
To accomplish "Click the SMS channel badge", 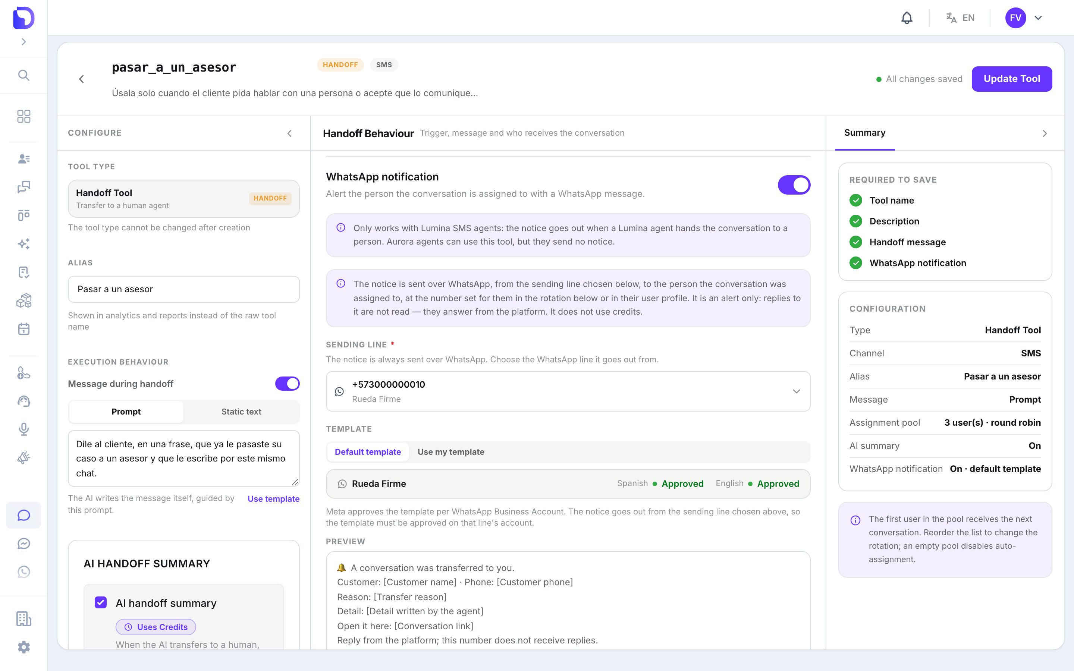I will click(384, 65).
